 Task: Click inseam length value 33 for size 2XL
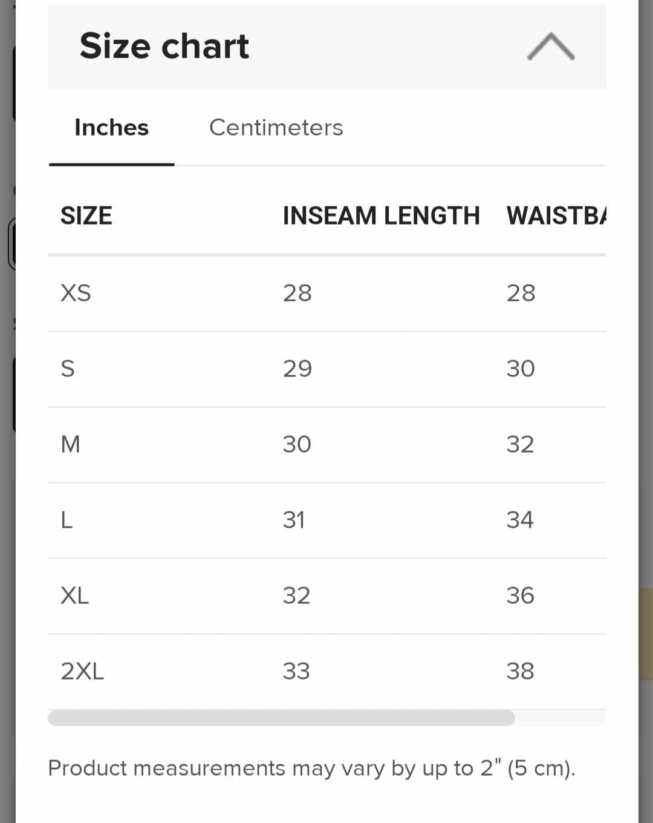coord(296,671)
